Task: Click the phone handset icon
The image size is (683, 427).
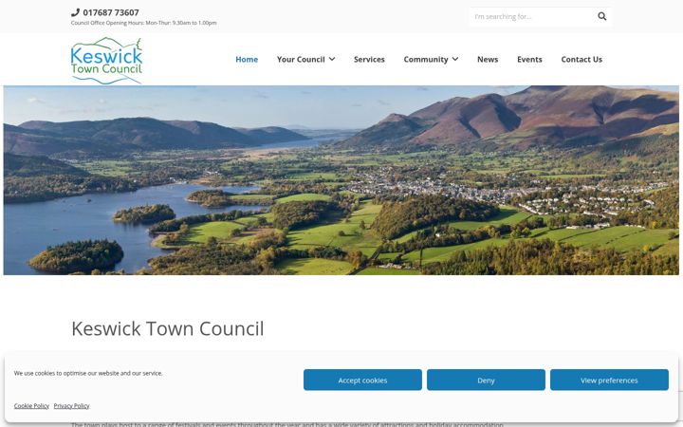Action: [75, 12]
